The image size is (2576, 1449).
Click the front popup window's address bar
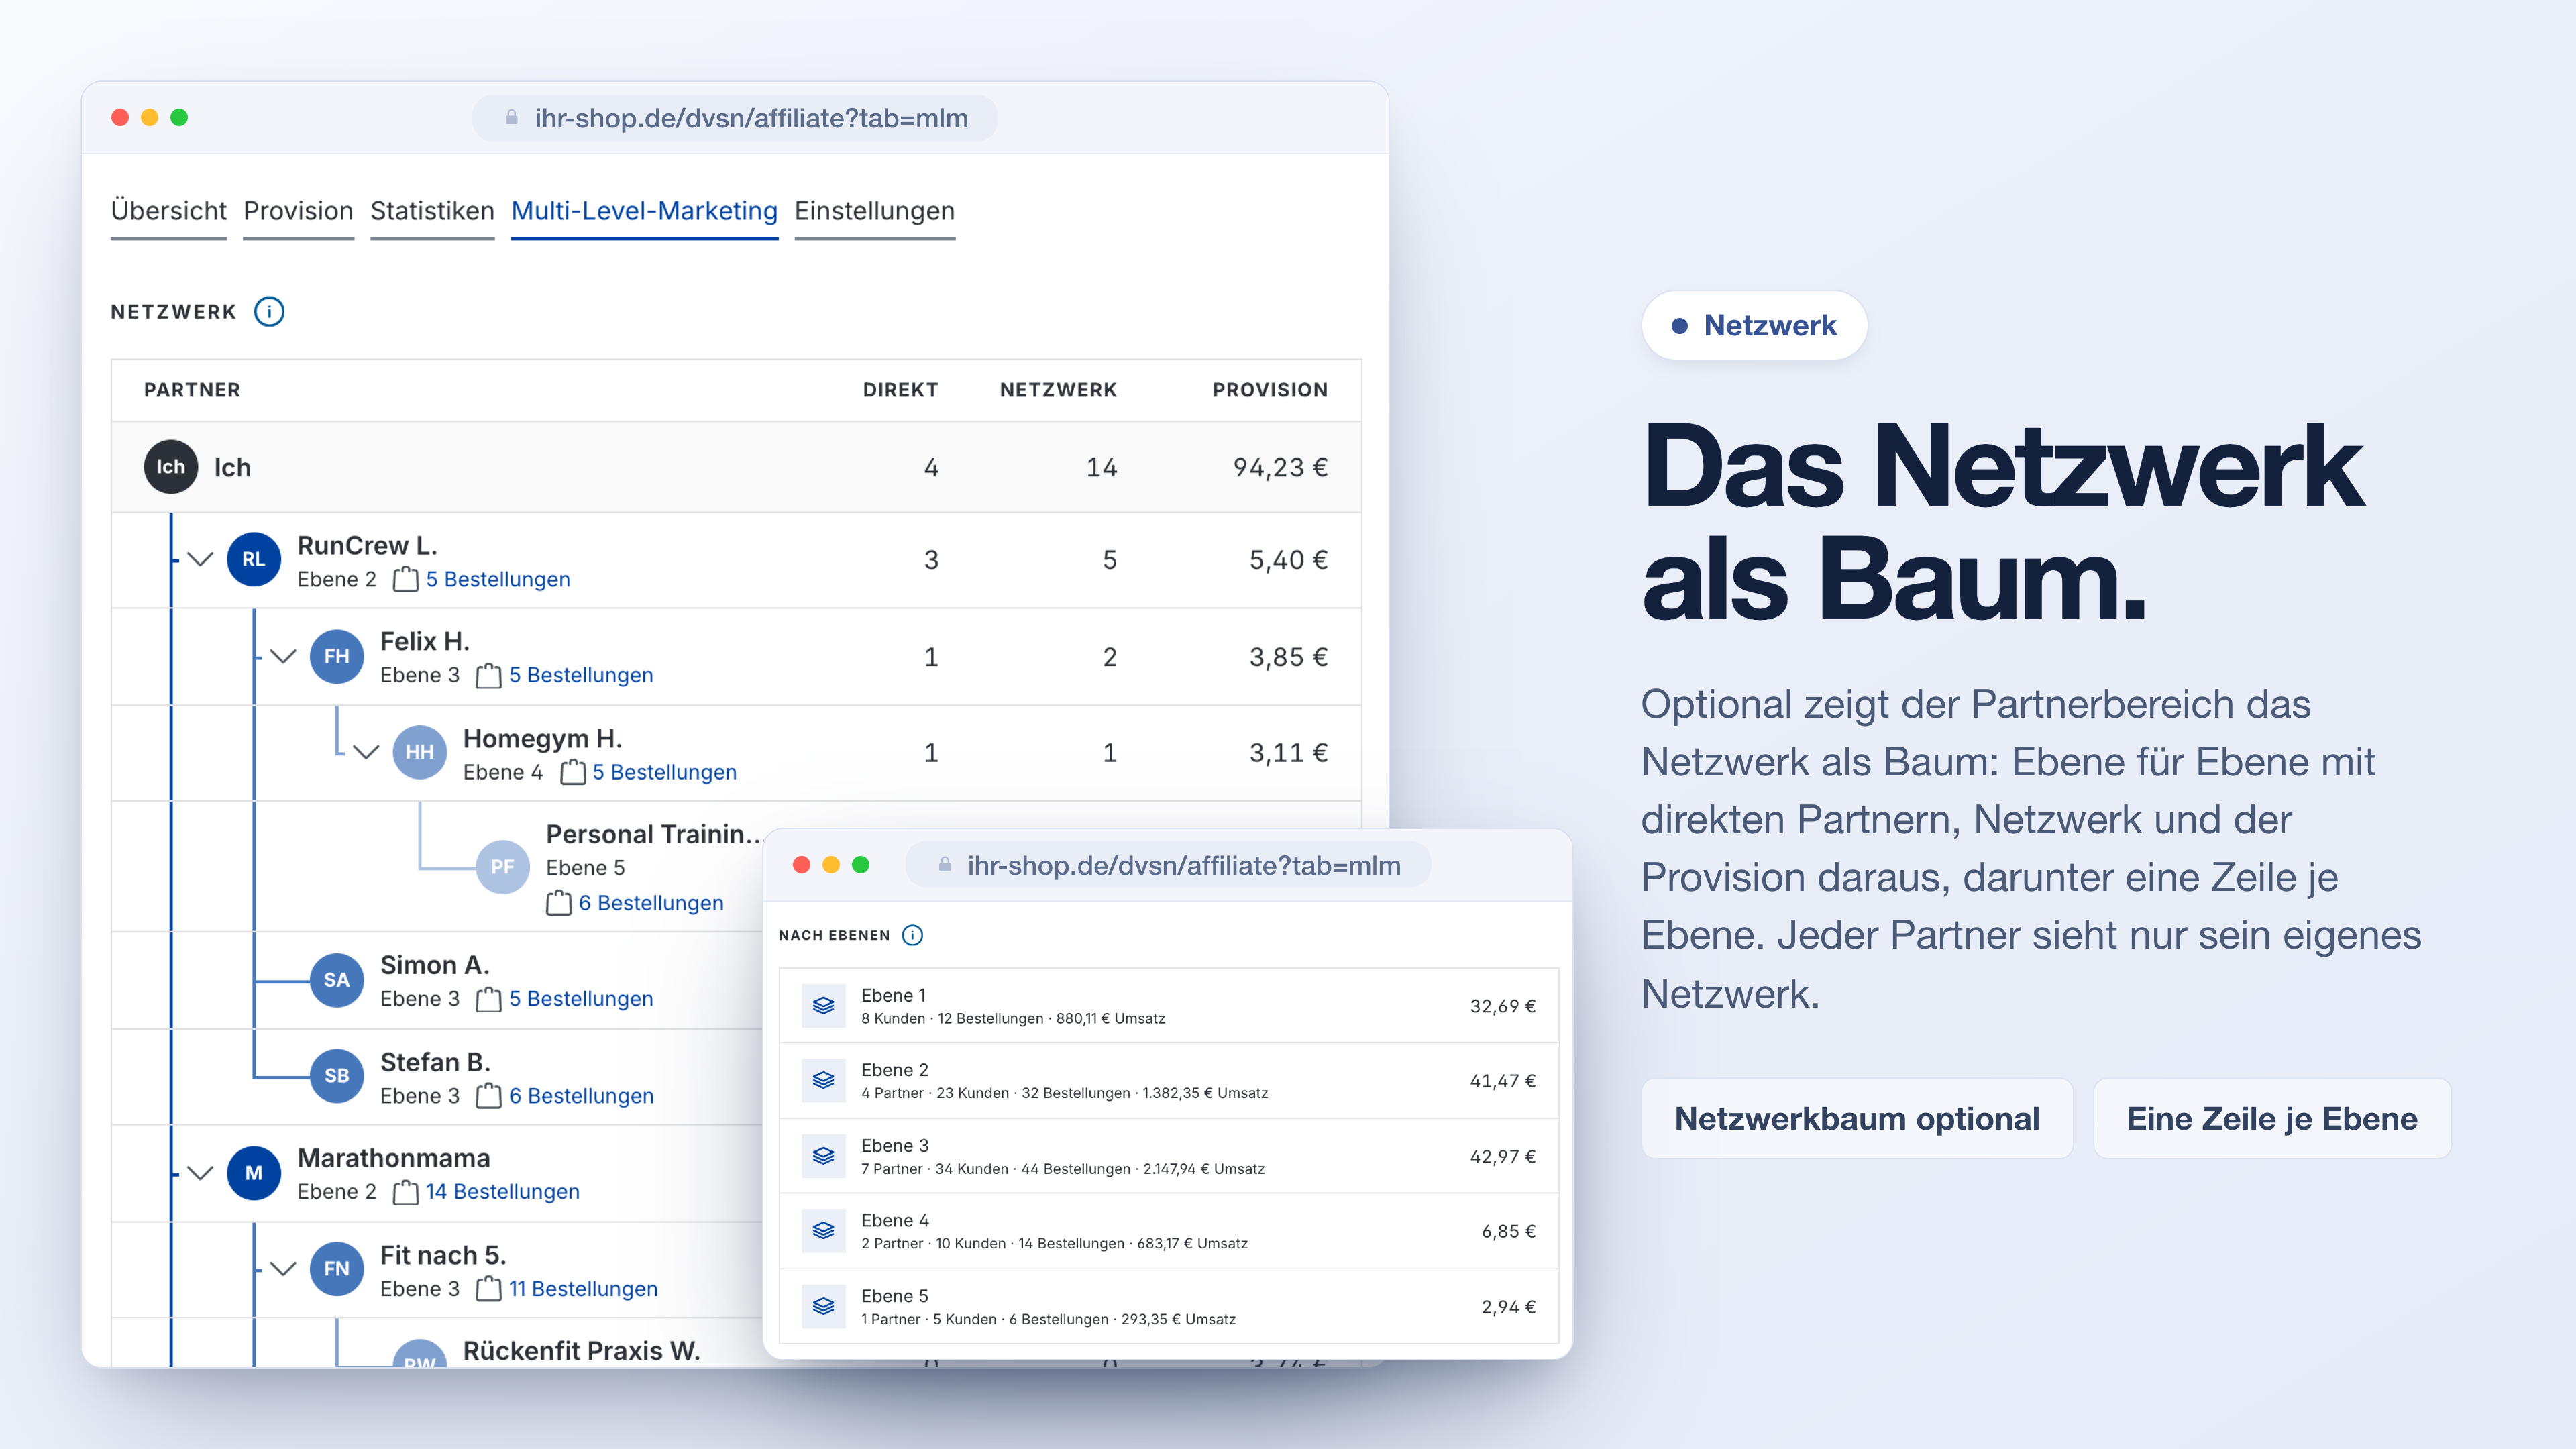tap(1168, 866)
